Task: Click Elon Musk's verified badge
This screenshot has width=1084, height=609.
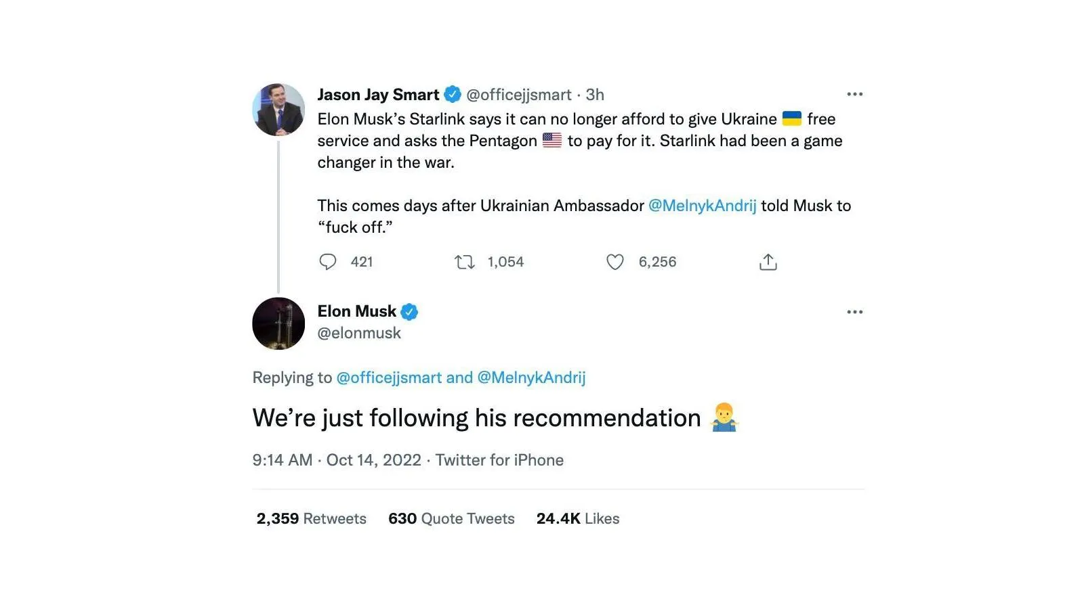Action: (409, 312)
